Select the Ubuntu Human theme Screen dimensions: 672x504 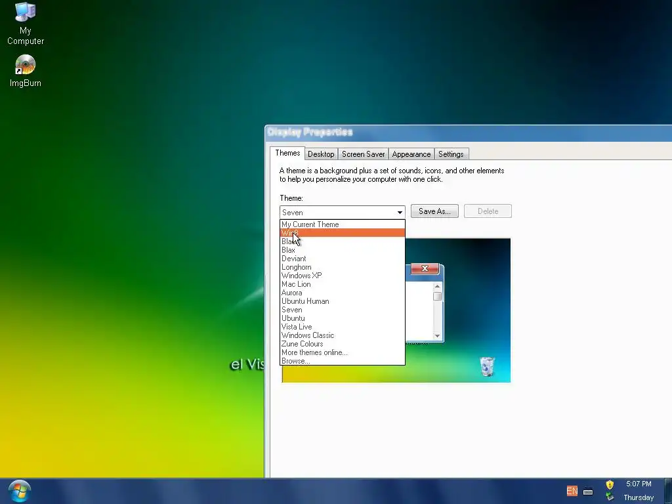click(342, 301)
